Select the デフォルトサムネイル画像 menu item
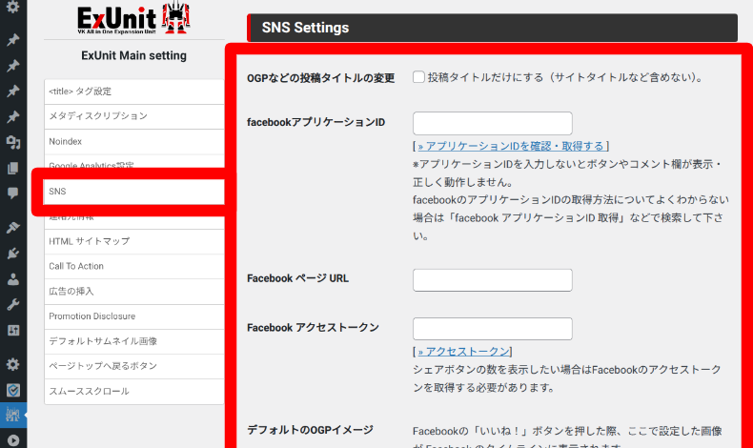753x448 pixels. pyautogui.click(x=134, y=341)
